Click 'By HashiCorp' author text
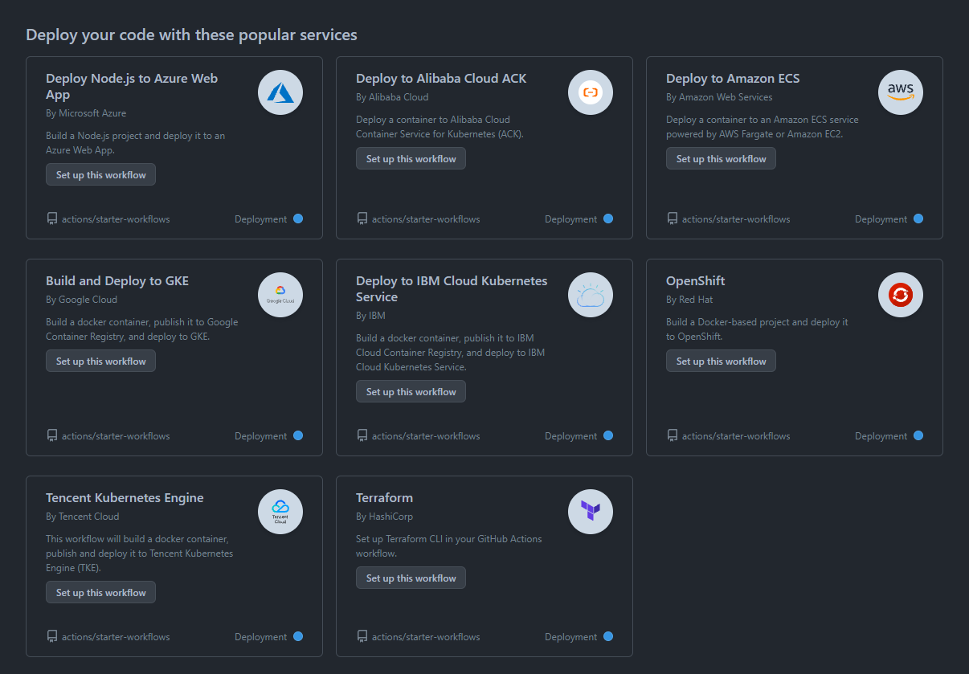This screenshot has height=674, width=969. 384,517
